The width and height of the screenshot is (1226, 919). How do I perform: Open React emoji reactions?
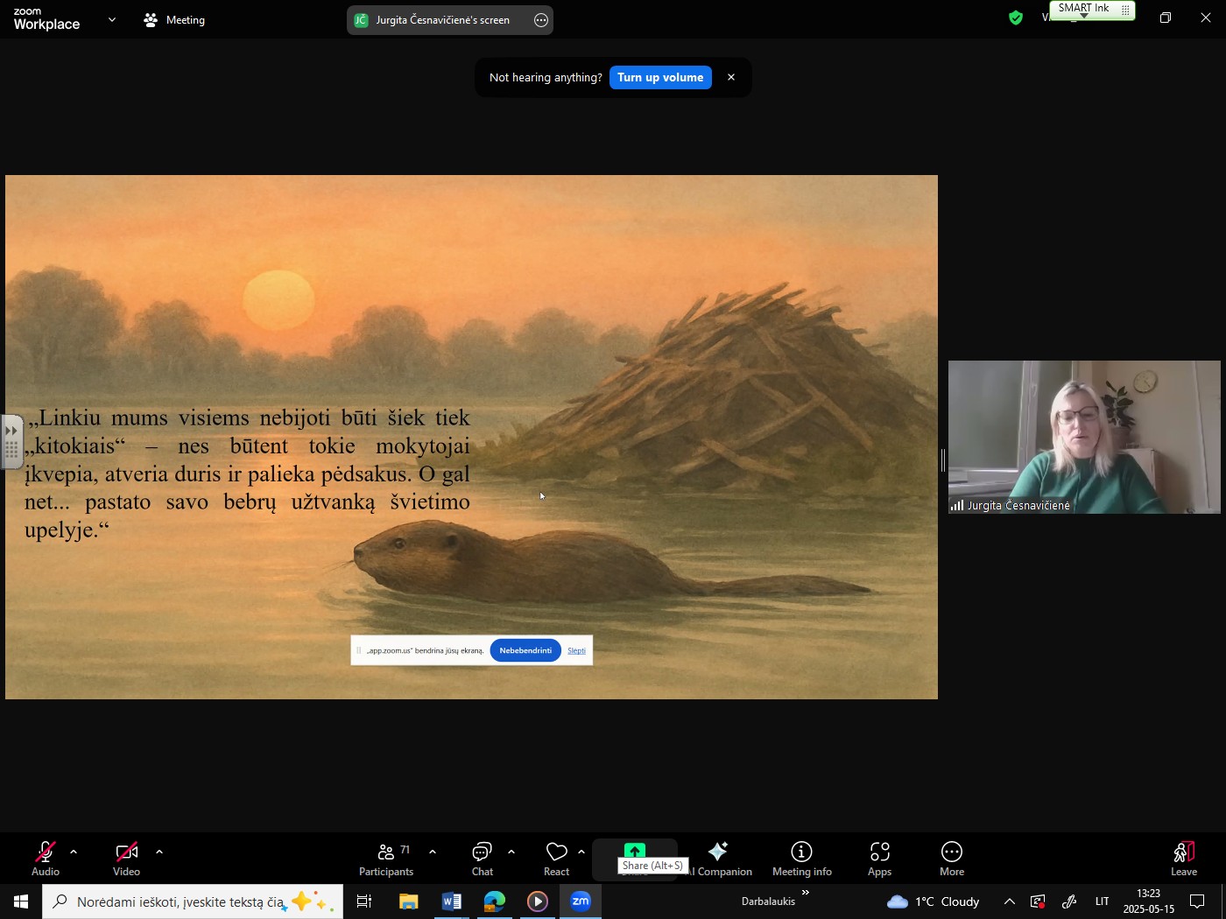[557, 859]
